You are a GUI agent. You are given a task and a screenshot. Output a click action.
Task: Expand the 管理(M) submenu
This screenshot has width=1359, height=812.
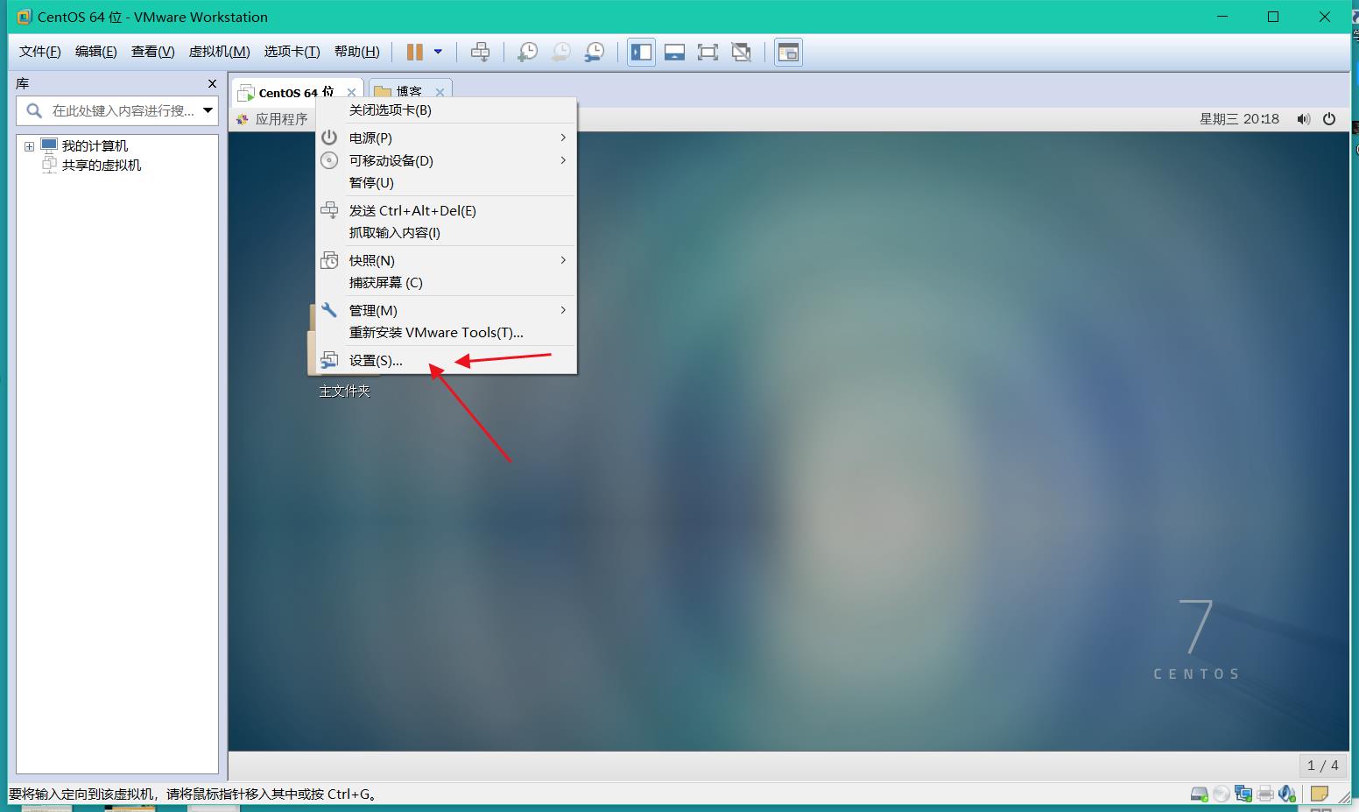point(447,310)
